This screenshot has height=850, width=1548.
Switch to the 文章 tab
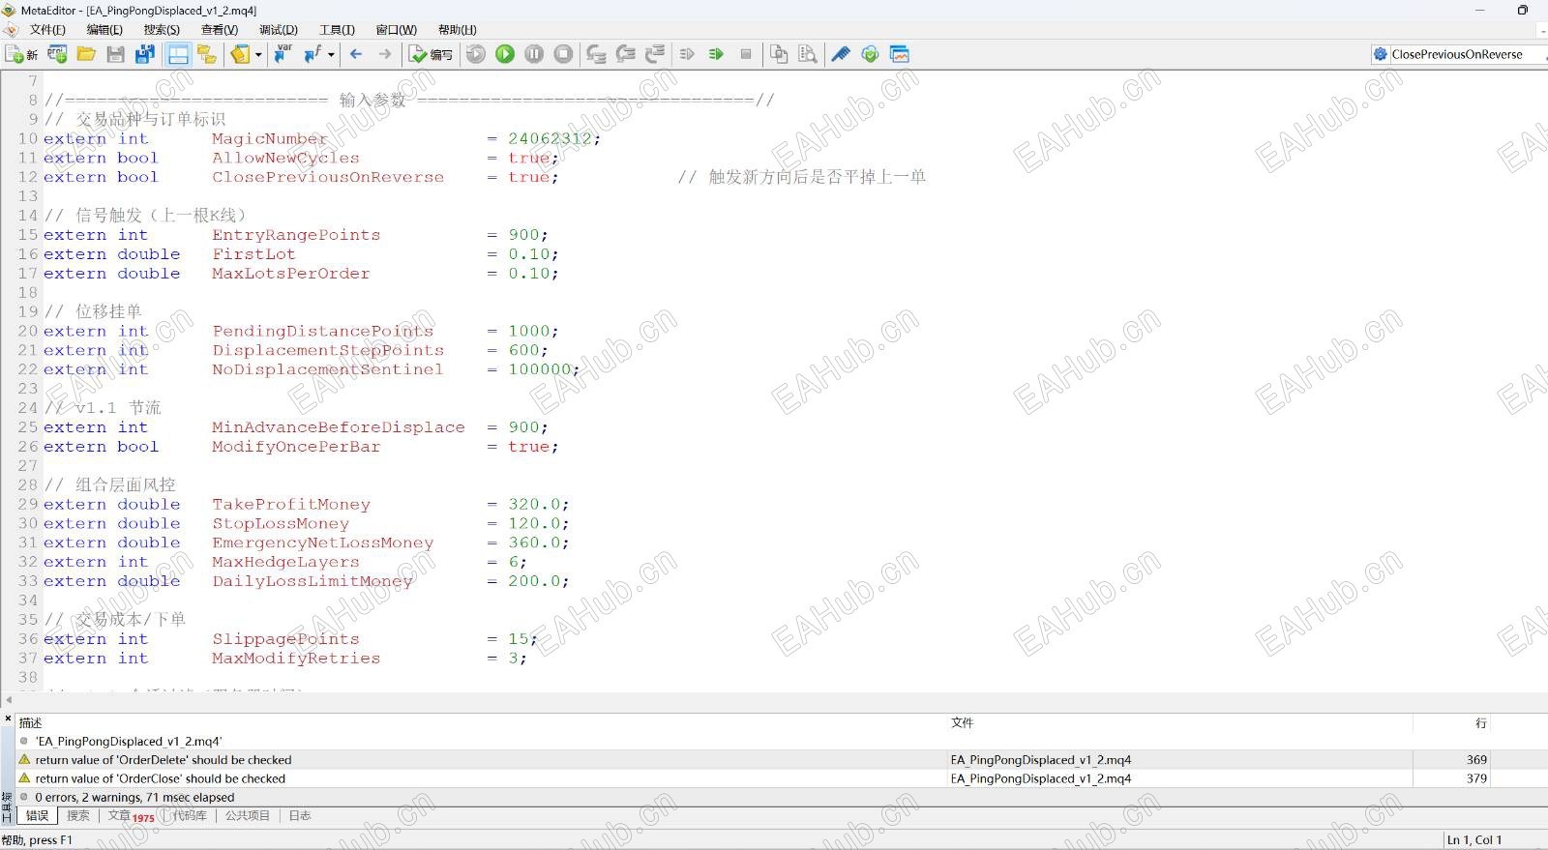pyautogui.click(x=131, y=816)
